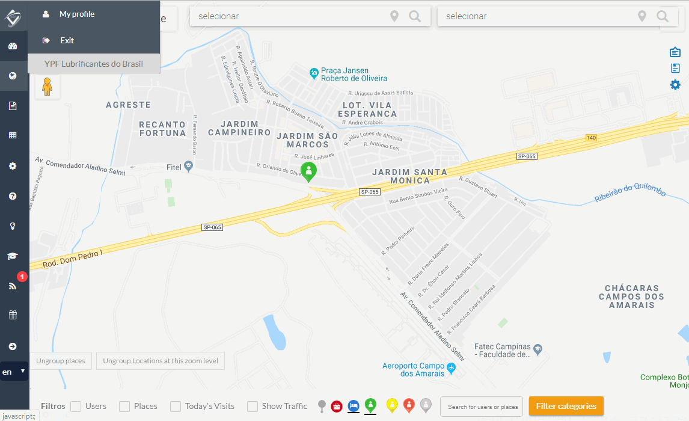
Task: Click location pin in first selecionar field
Action: [394, 16]
